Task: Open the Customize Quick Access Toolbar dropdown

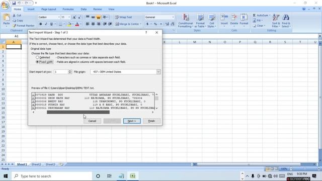Action: pyautogui.click(x=36, y=3)
